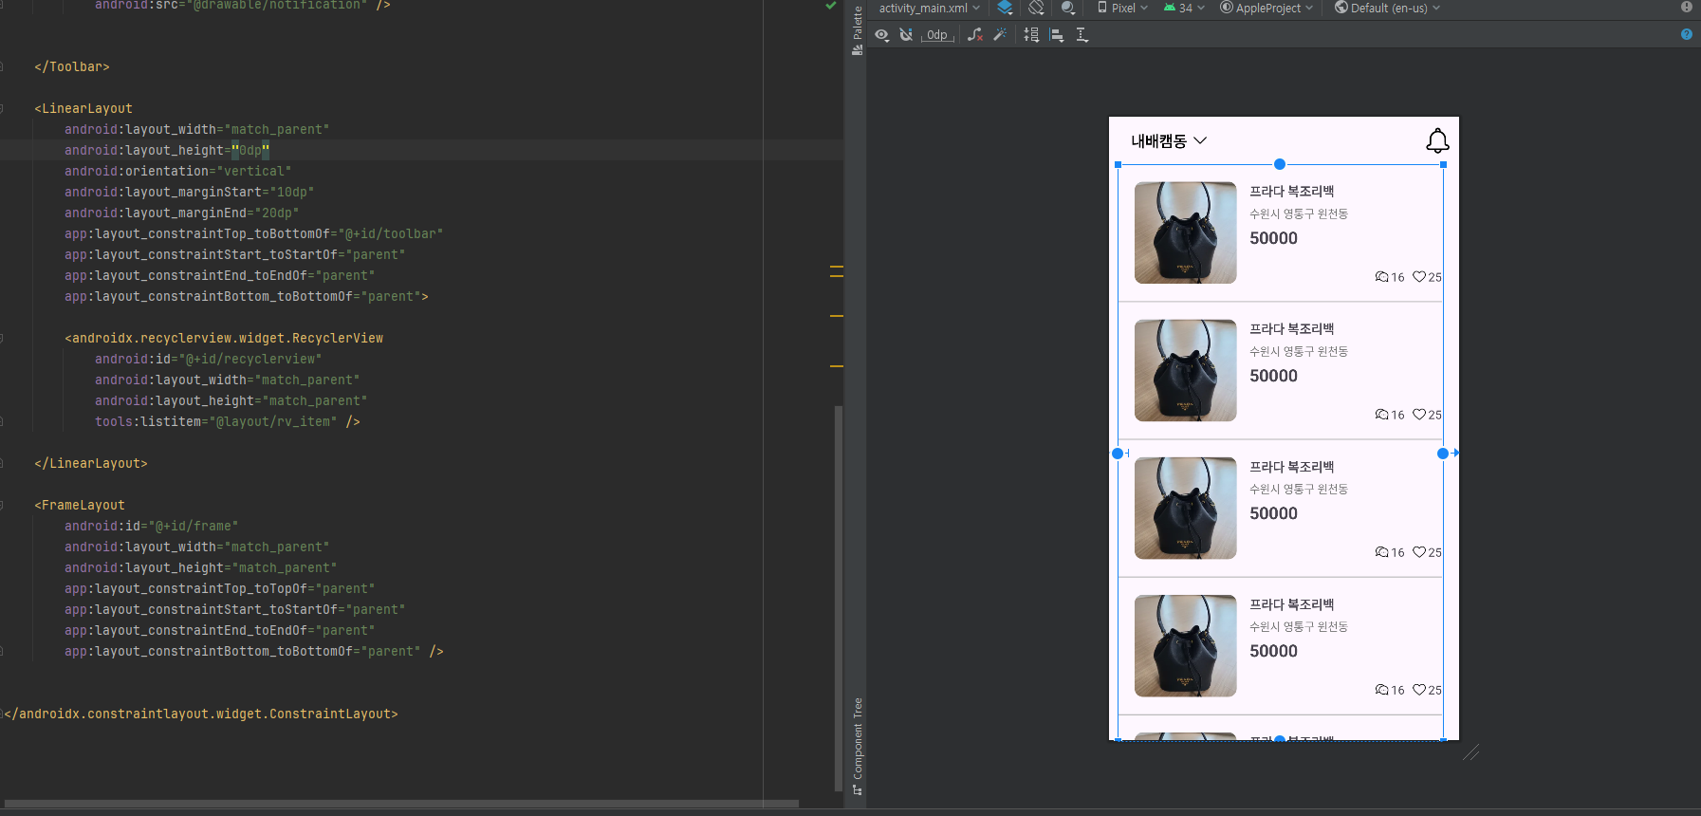Click the layout_marginStart="10dp" line

(x=190, y=192)
